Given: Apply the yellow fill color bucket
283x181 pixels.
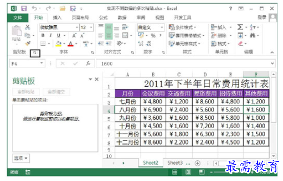Looking at the screenshot, I should tap(58, 43).
